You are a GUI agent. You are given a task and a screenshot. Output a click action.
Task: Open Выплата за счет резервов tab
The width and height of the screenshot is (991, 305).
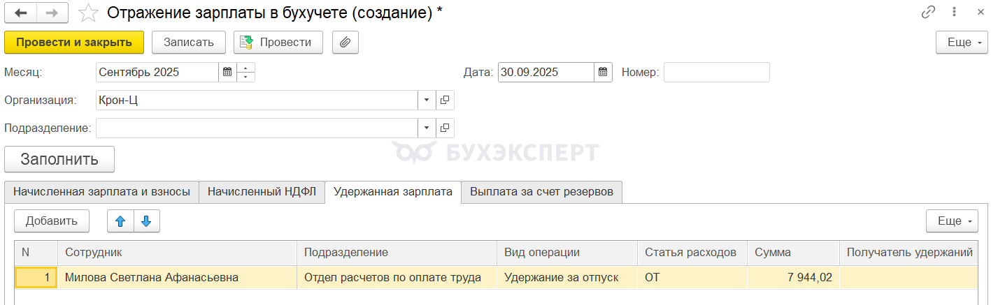(541, 192)
